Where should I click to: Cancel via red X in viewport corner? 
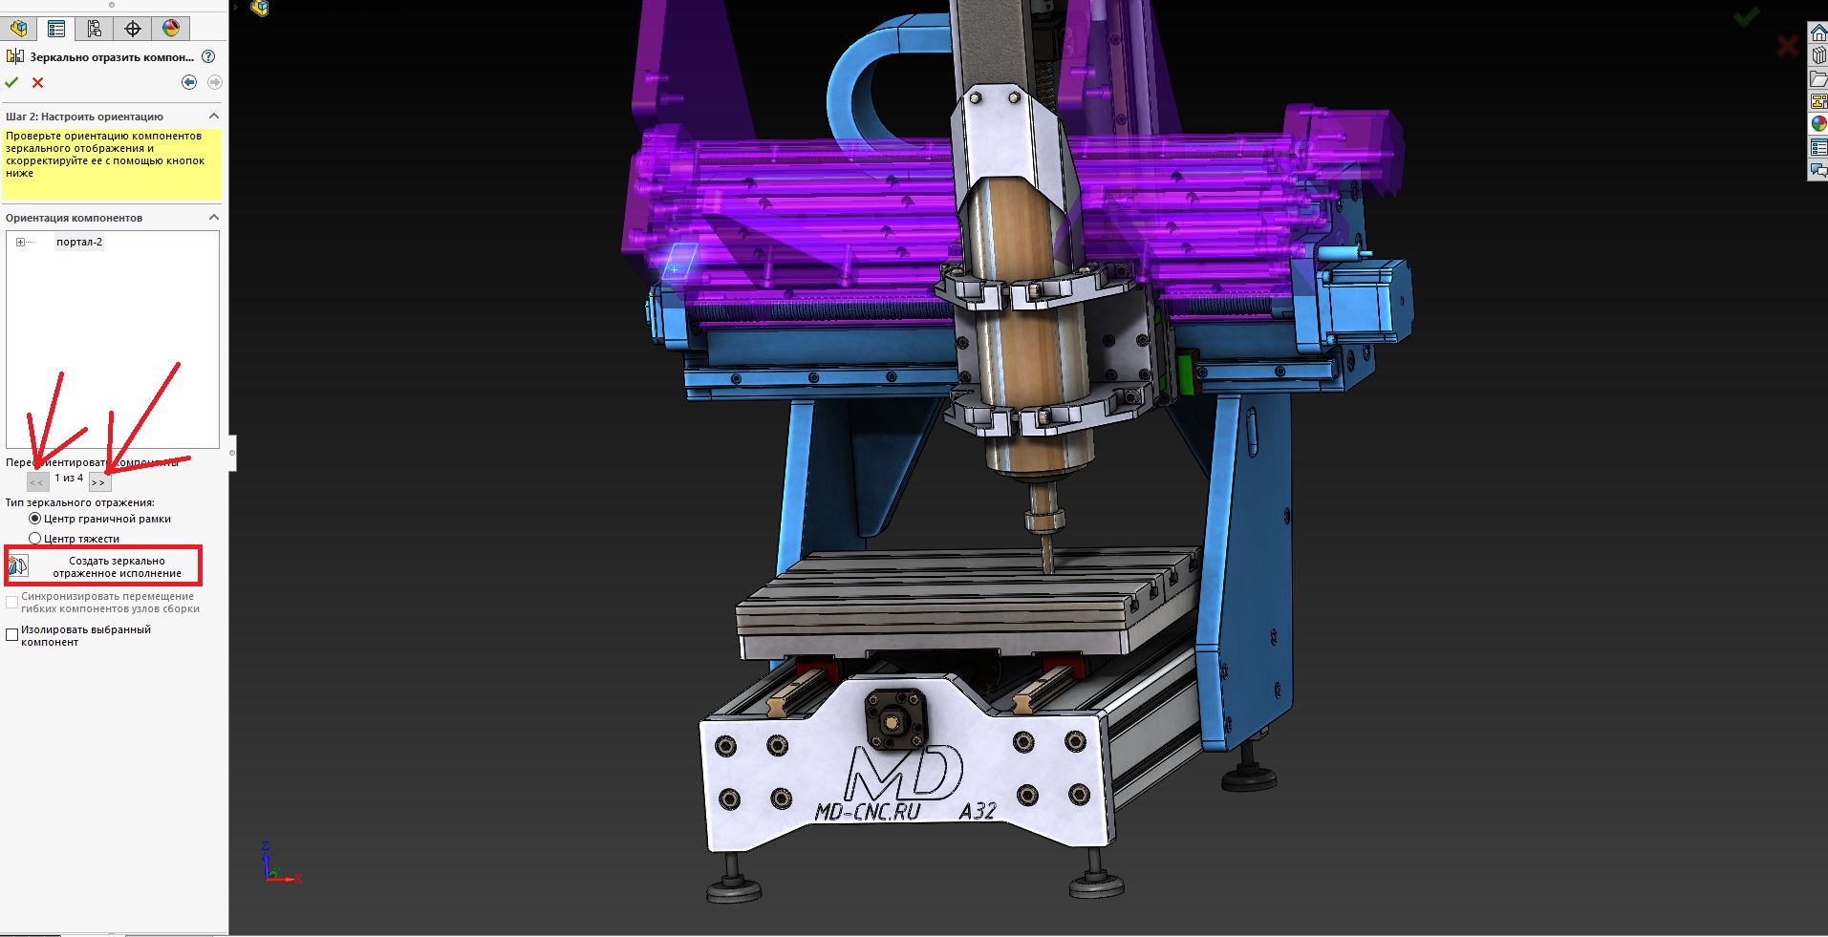coord(1787,45)
